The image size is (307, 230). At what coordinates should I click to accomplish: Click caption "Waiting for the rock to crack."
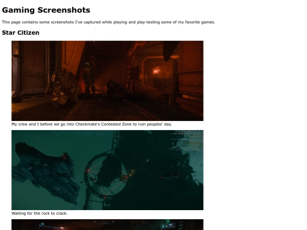click(40, 214)
